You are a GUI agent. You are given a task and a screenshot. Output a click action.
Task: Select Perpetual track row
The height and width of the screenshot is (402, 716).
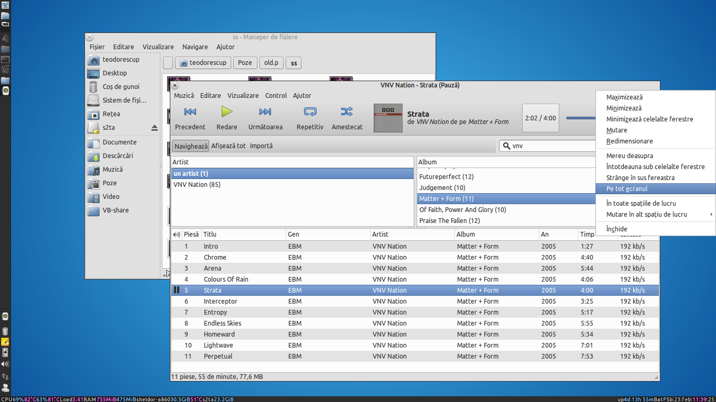(x=415, y=356)
